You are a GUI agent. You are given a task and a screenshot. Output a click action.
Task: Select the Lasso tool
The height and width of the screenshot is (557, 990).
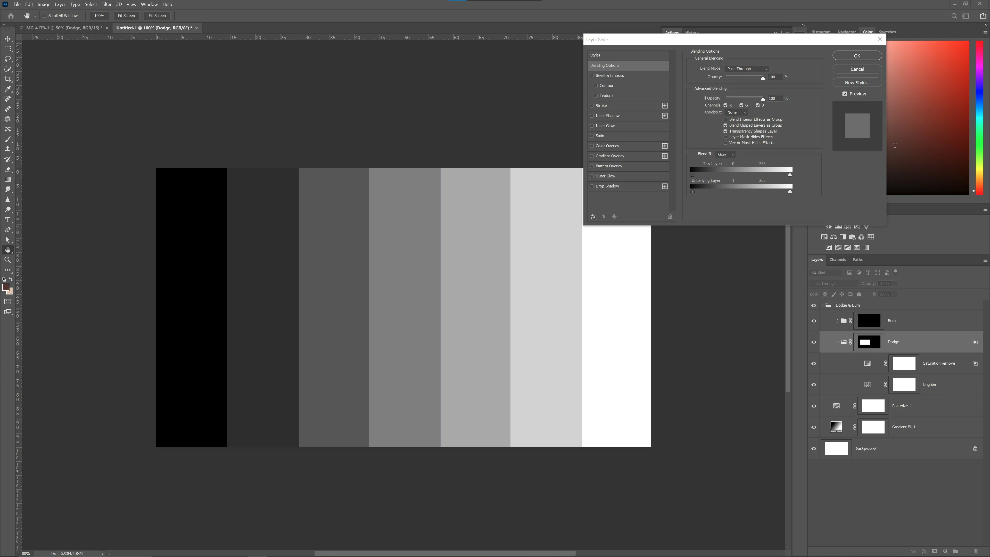tap(8, 59)
